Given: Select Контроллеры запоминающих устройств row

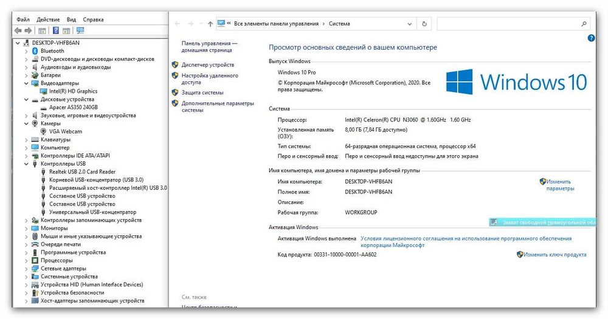Looking at the screenshot, I should 91,220.
